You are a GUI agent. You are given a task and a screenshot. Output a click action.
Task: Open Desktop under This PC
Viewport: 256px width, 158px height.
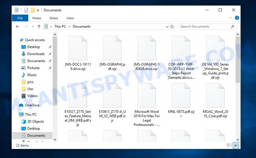(33, 129)
